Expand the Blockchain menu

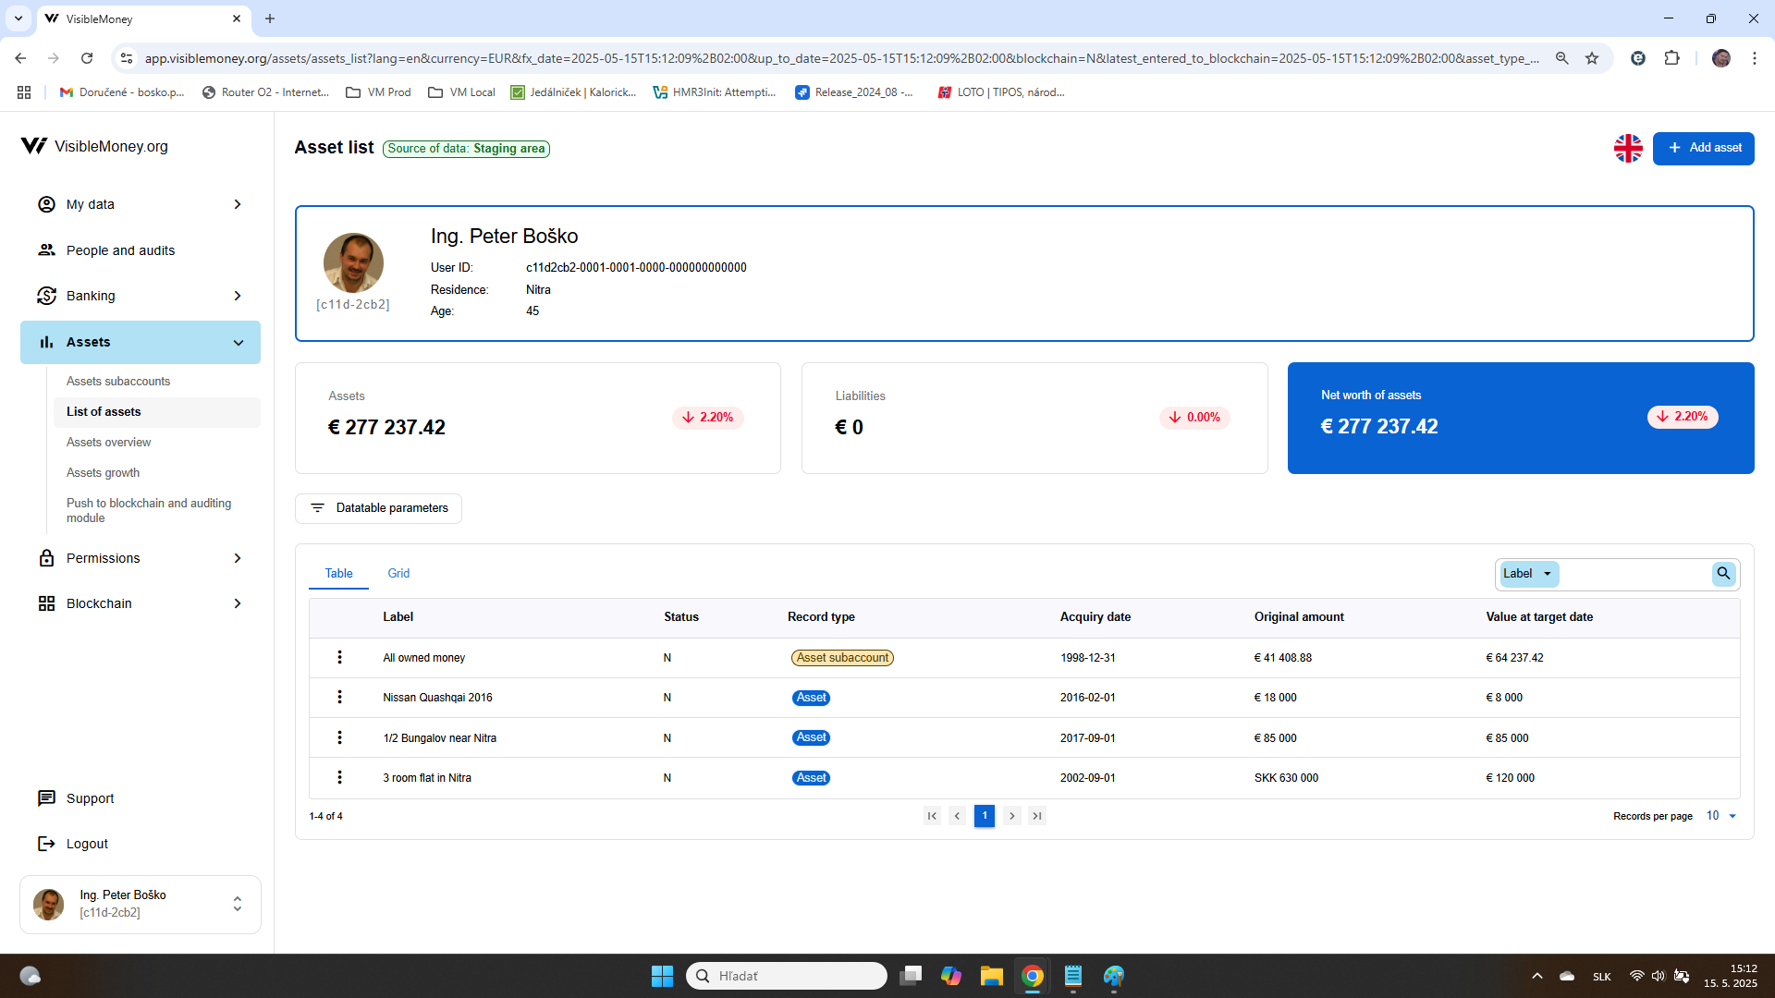141,603
